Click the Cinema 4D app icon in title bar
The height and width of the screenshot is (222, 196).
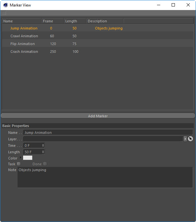(x=6, y=5)
